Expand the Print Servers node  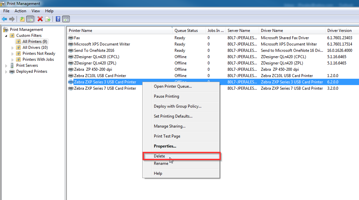coord(6,66)
